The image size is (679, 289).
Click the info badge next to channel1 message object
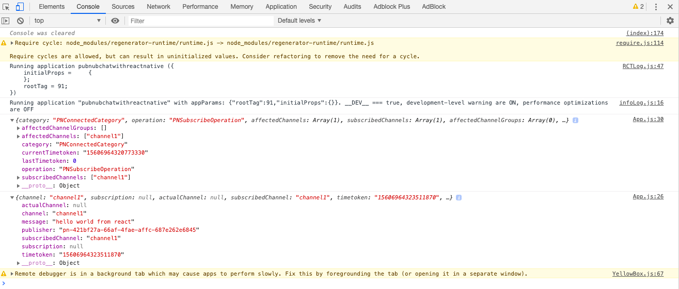coord(459,197)
